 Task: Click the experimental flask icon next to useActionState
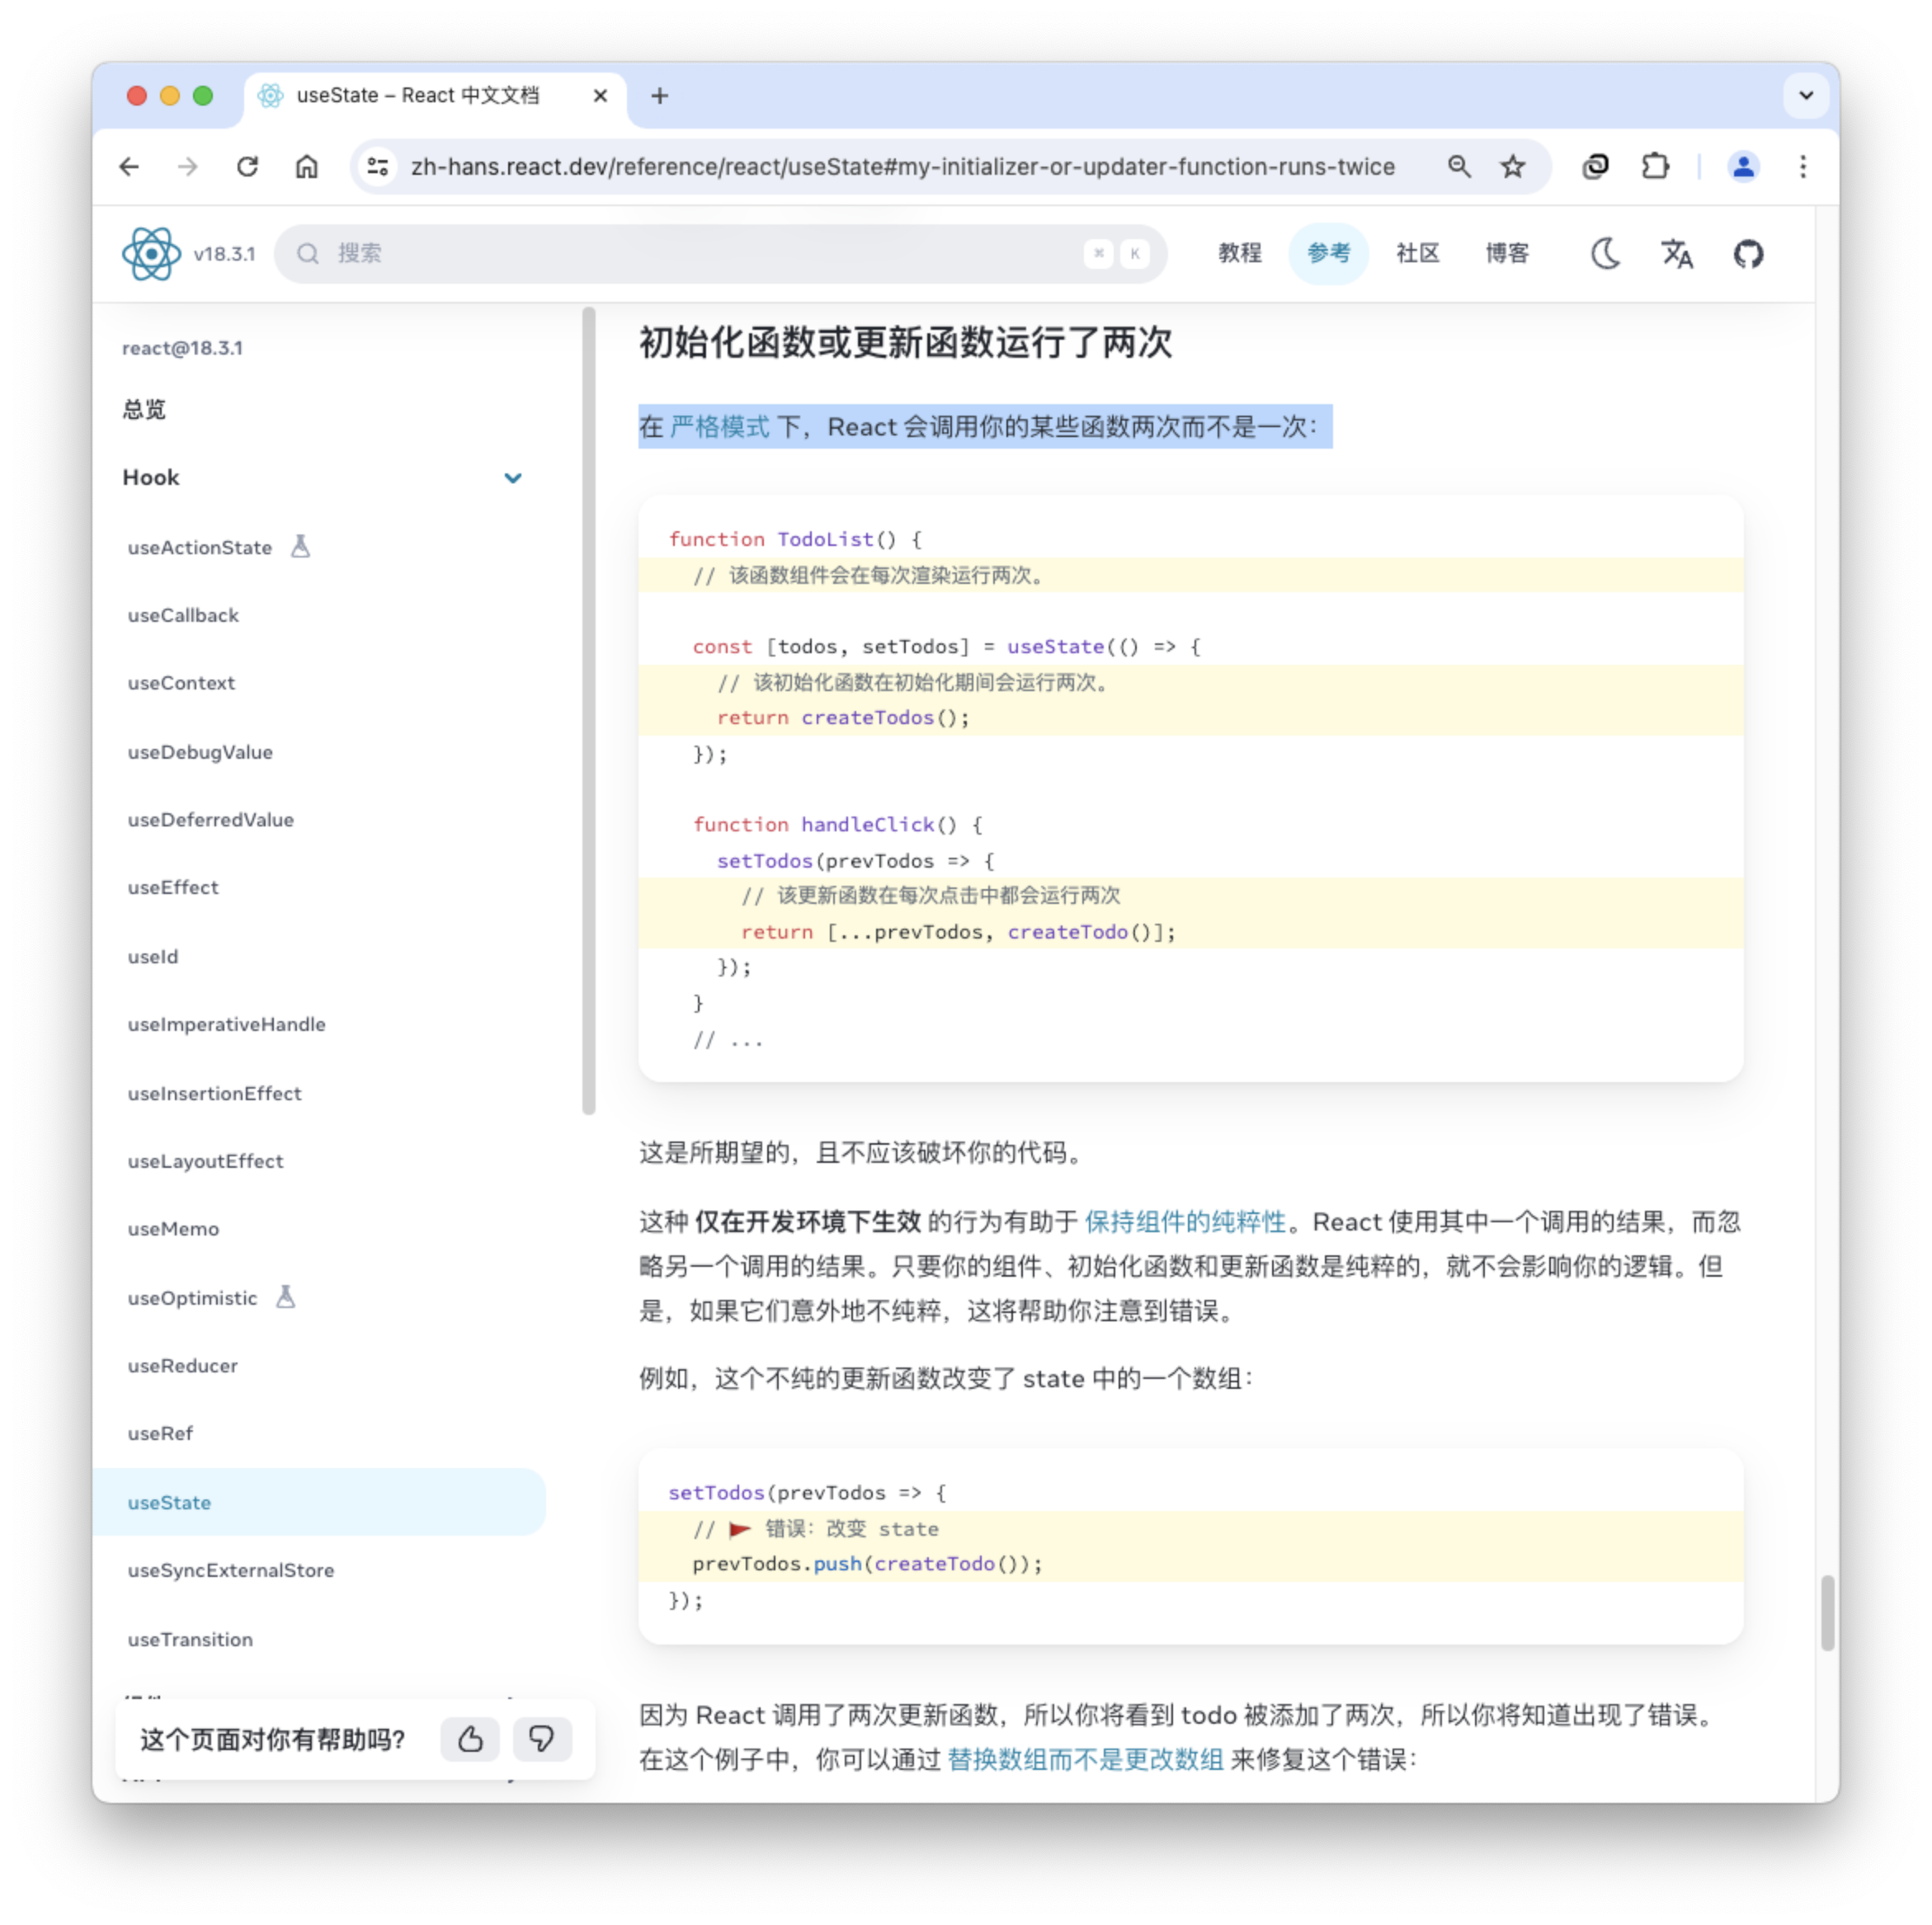[301, 546]
